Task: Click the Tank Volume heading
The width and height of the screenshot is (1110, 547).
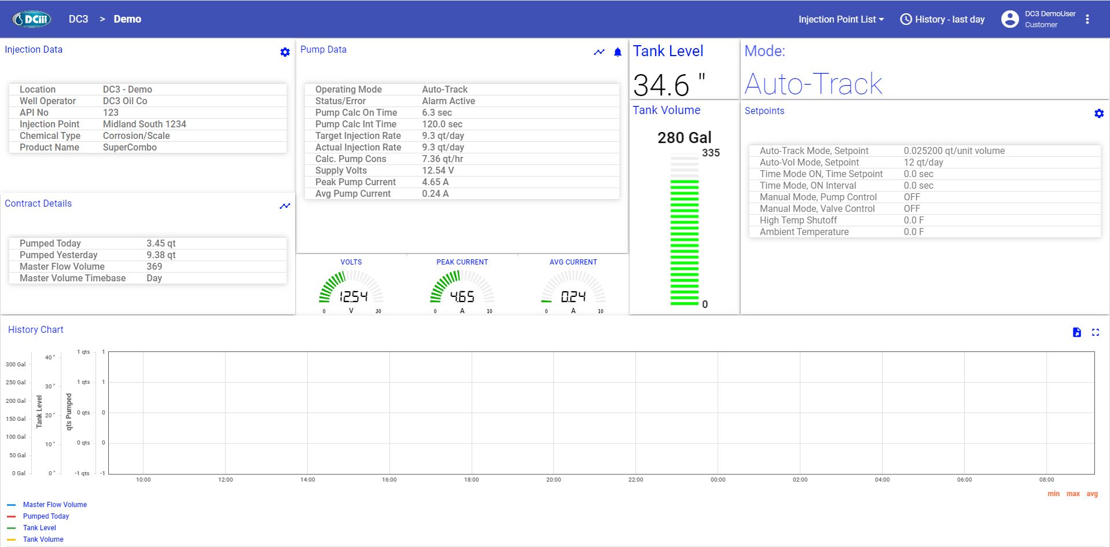Action: [666, 110]
